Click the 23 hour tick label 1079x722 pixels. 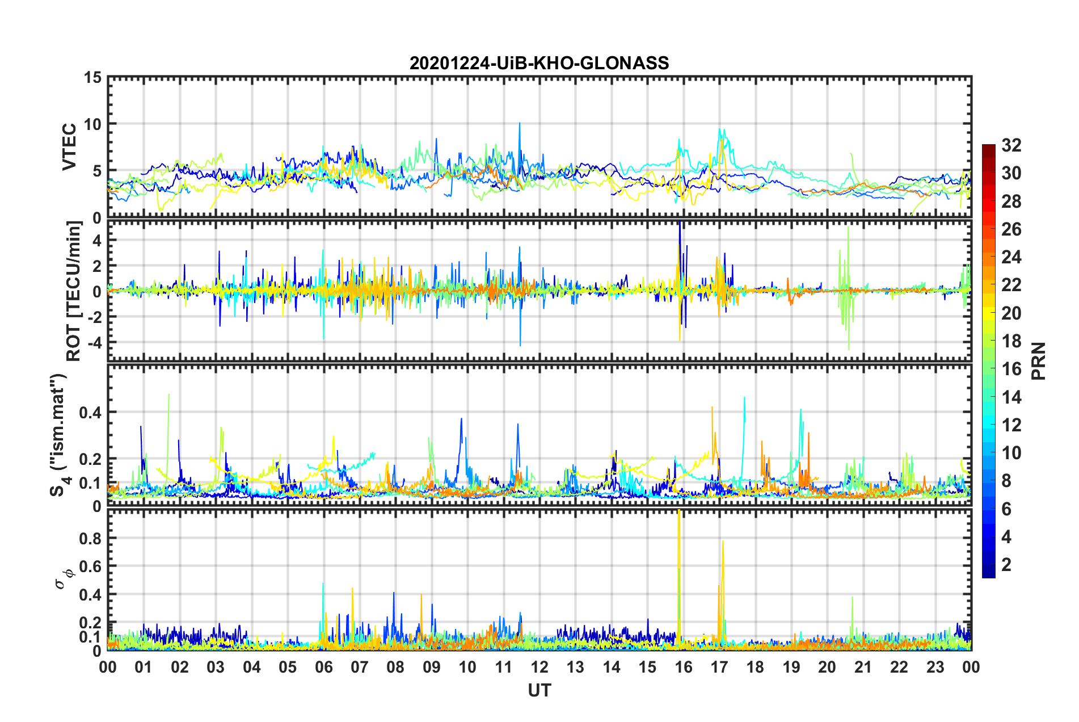point(935,667)
